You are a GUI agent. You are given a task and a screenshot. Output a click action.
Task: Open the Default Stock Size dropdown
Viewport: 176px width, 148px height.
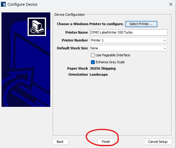[128, 48]
